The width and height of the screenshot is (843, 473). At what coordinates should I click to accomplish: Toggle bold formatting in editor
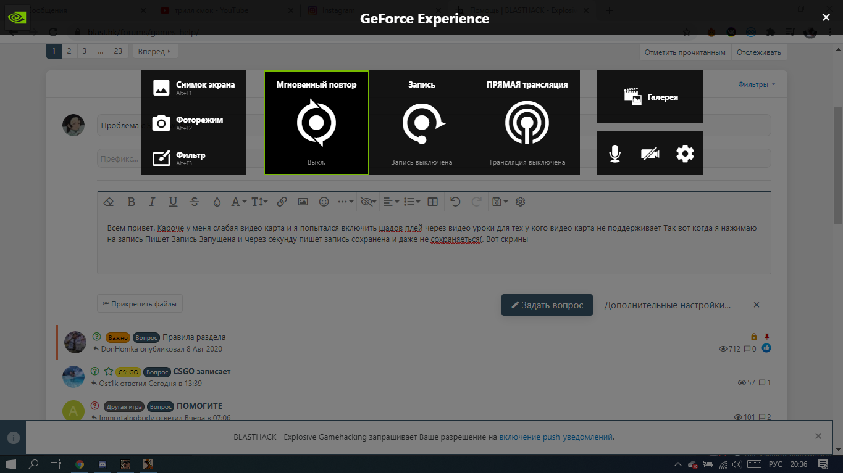point(131,202)
